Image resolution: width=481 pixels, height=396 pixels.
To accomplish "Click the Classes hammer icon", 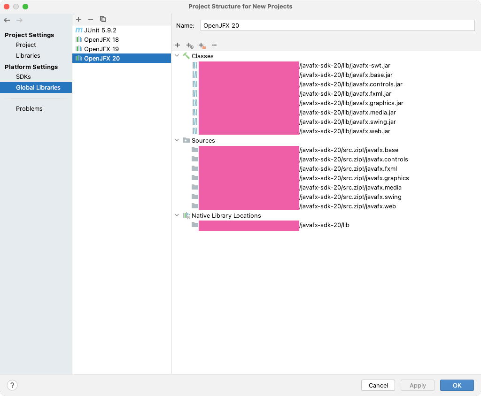I will tap(186, 56).
